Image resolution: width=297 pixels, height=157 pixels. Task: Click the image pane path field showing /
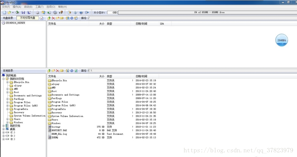192,18
